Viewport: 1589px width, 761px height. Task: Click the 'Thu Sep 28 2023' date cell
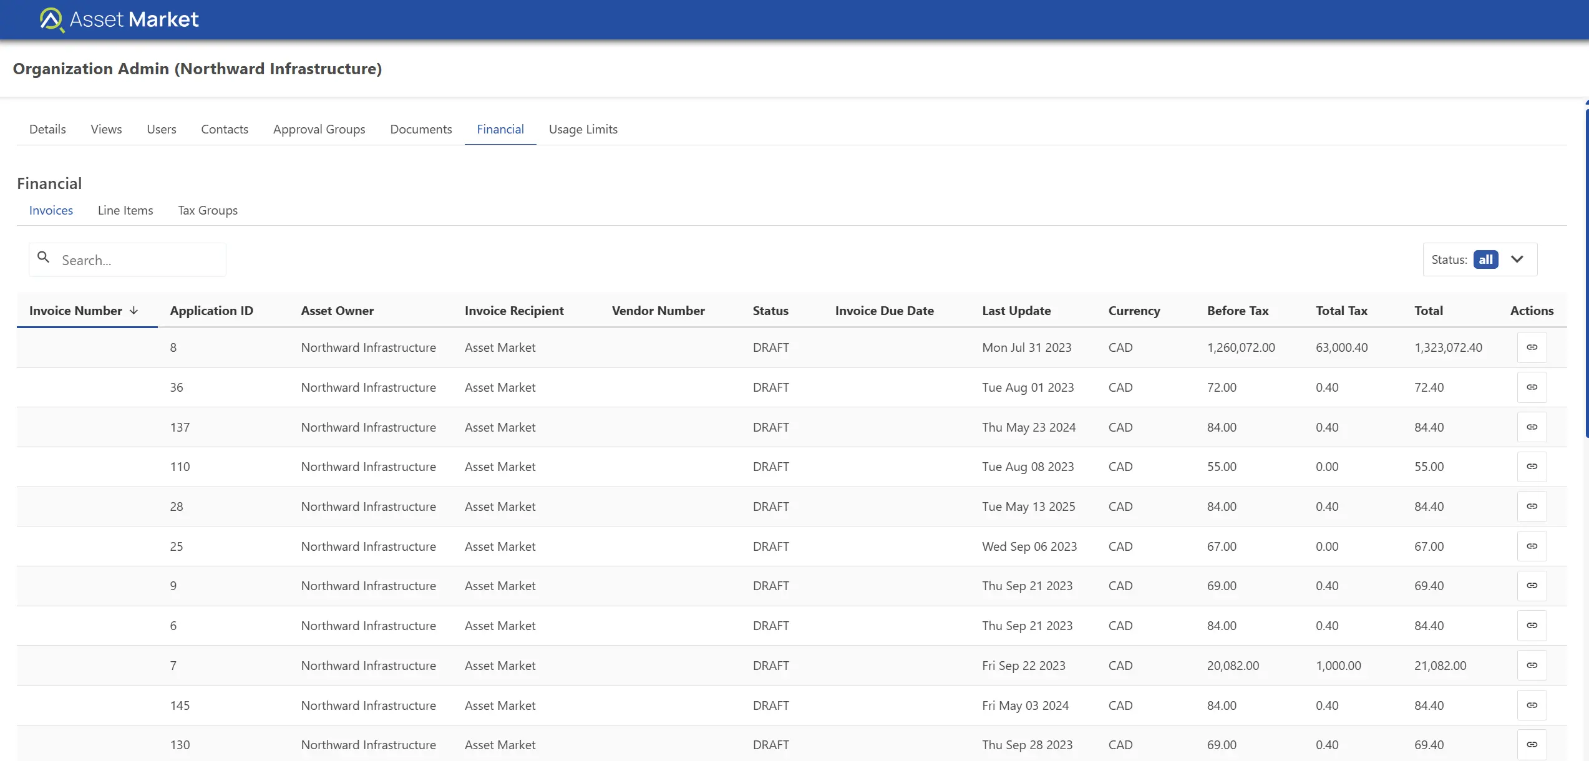[x=1028, y=745]
